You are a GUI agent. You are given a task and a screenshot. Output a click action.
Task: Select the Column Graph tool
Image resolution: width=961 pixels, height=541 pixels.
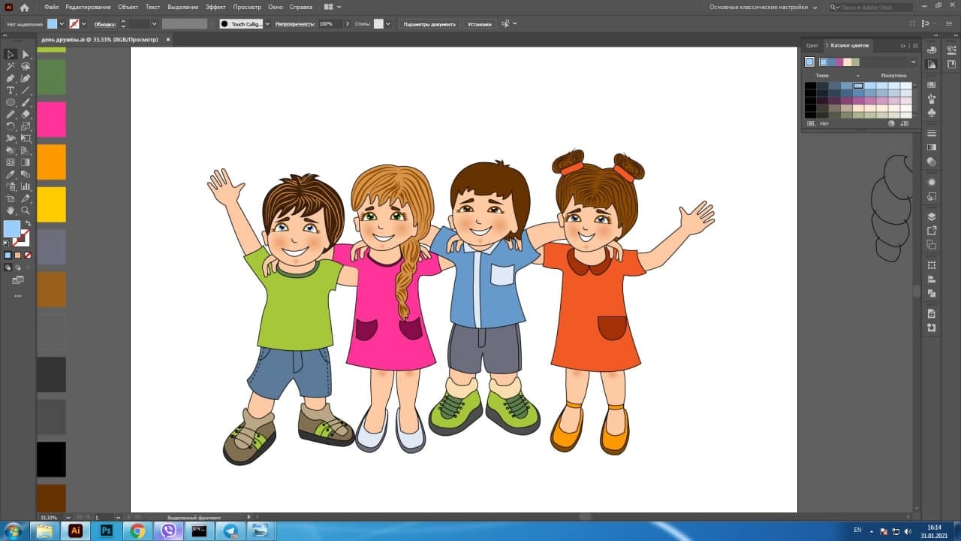click(x=26, y=186)
